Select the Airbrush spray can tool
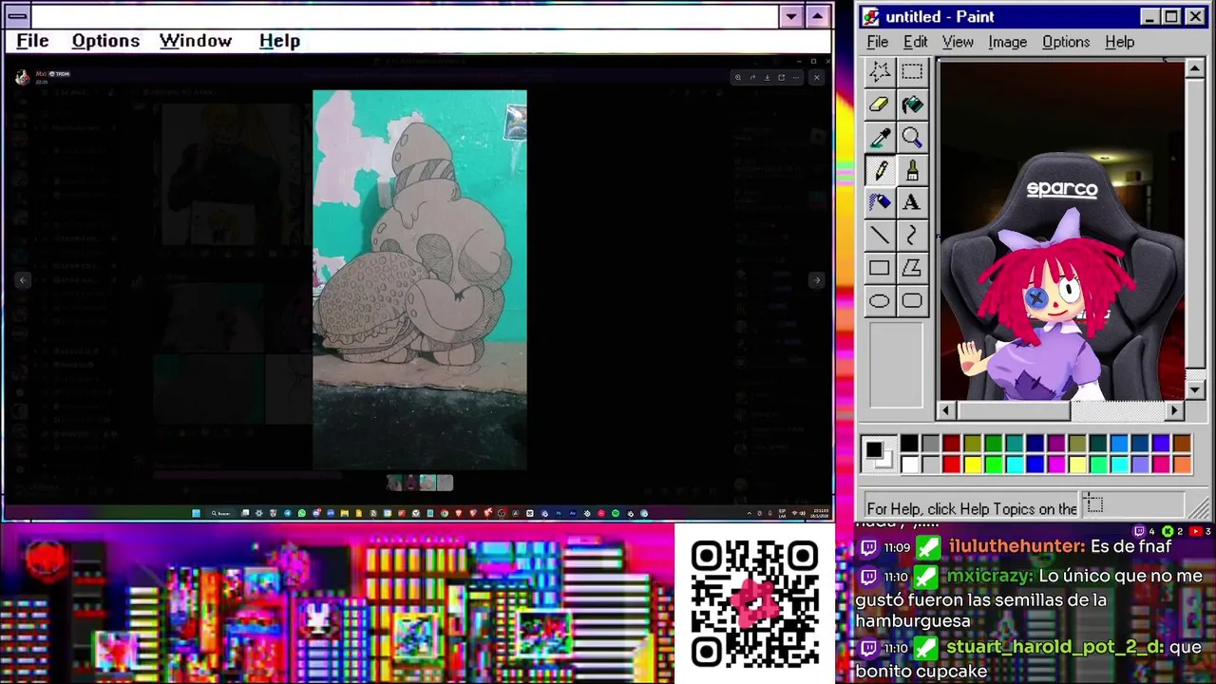The height and width of the screenshot is (684, 1216). 880,202
